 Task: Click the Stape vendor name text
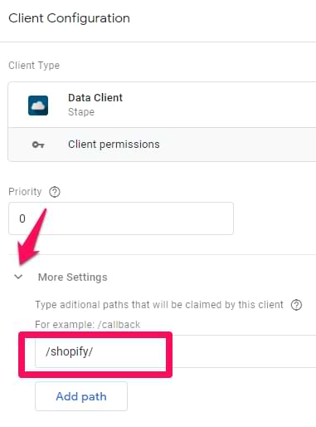(x=81, y=112)
